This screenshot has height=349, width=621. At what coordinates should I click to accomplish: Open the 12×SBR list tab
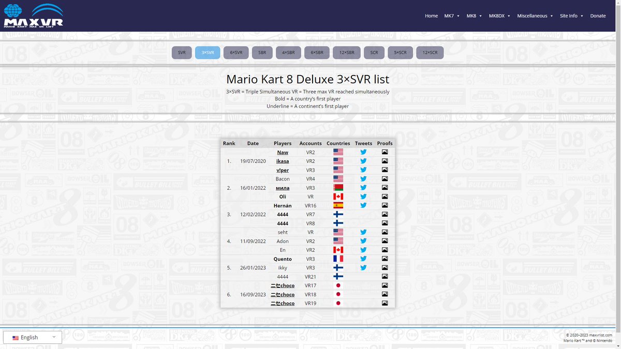tap(347, 52)
